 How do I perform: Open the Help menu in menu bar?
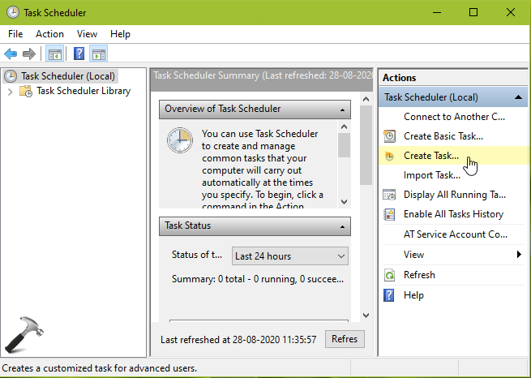pos(120,34)
